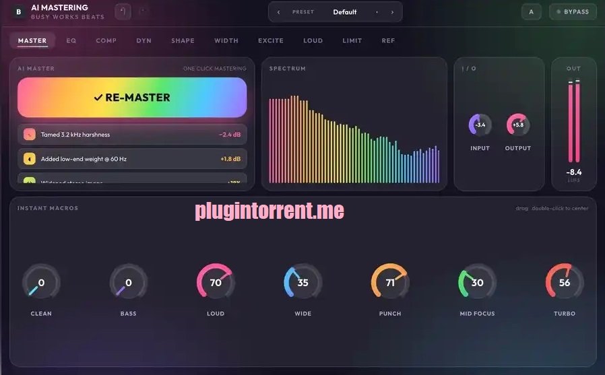Click the INSTANT MACROS heading

(48, 208)
